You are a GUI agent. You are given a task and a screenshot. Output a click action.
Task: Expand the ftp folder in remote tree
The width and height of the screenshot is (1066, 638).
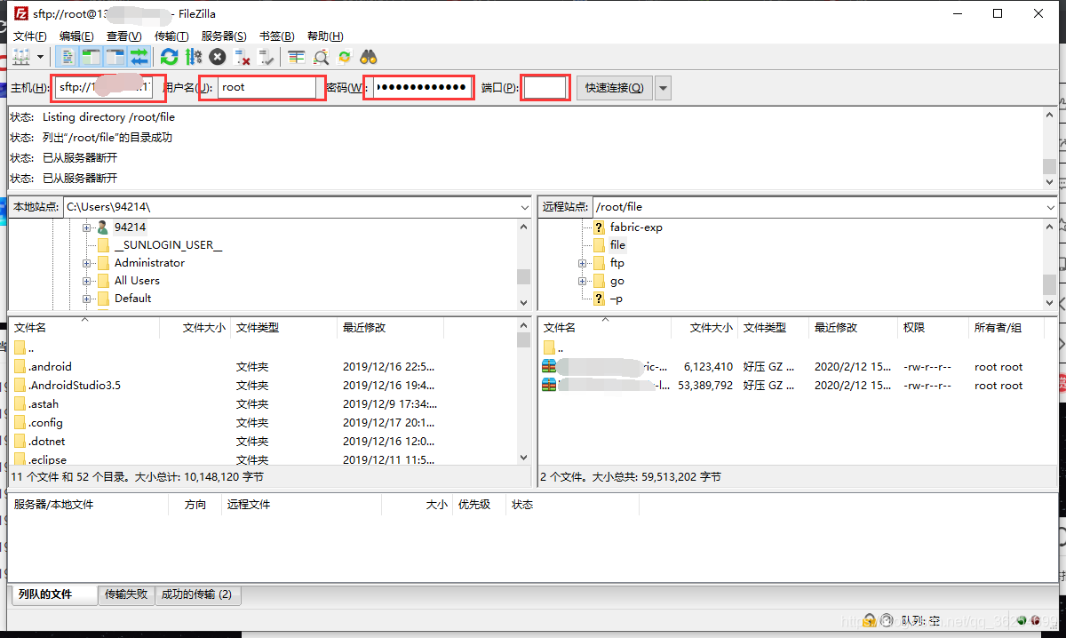[x=582, y=263]
